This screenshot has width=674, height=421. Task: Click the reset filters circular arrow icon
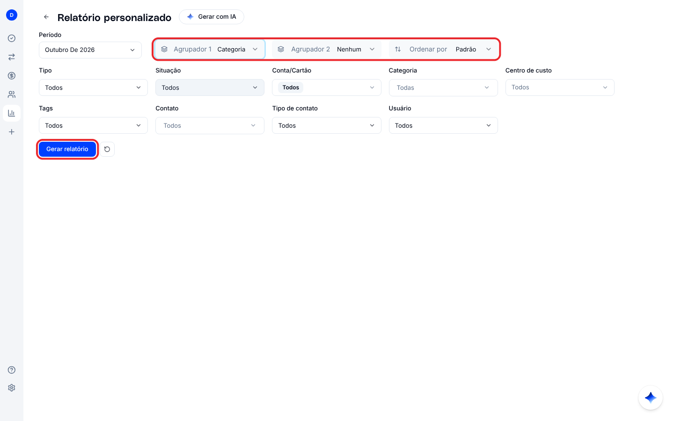click(x=107, y=149)
